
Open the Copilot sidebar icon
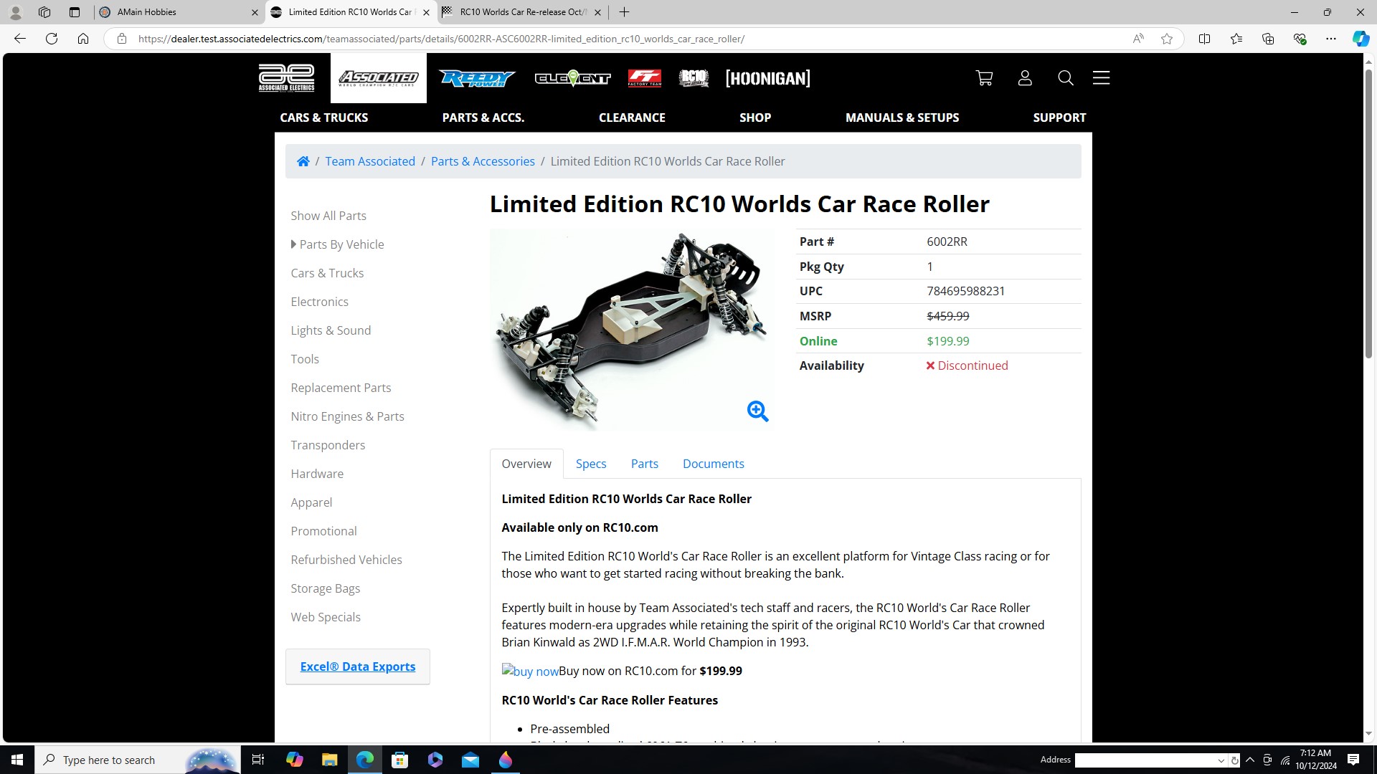[1360, 39]
